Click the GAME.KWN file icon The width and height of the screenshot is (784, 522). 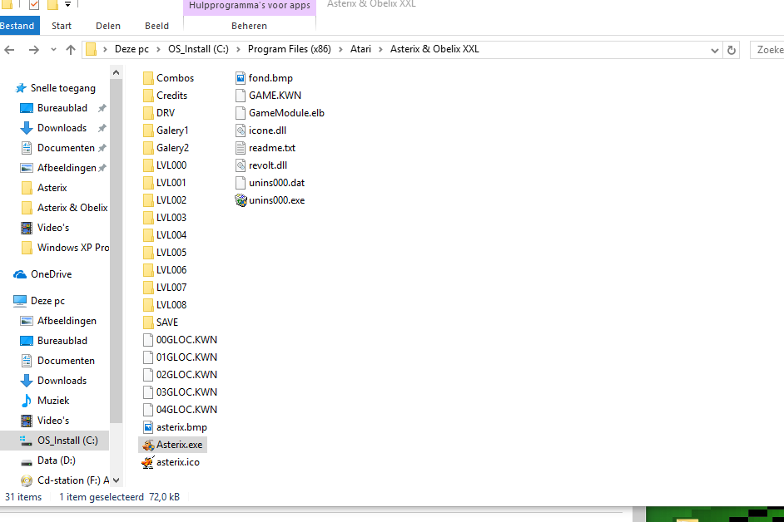241,96
